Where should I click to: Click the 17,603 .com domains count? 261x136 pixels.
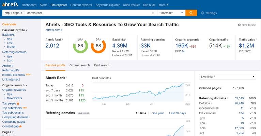click(239, 128)
